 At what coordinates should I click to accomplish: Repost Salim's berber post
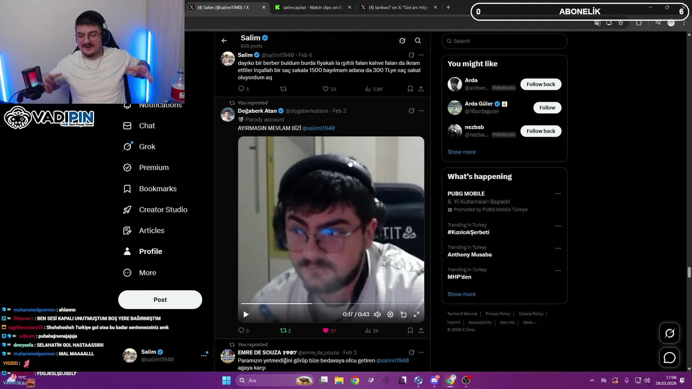click(x=283, y=89)
